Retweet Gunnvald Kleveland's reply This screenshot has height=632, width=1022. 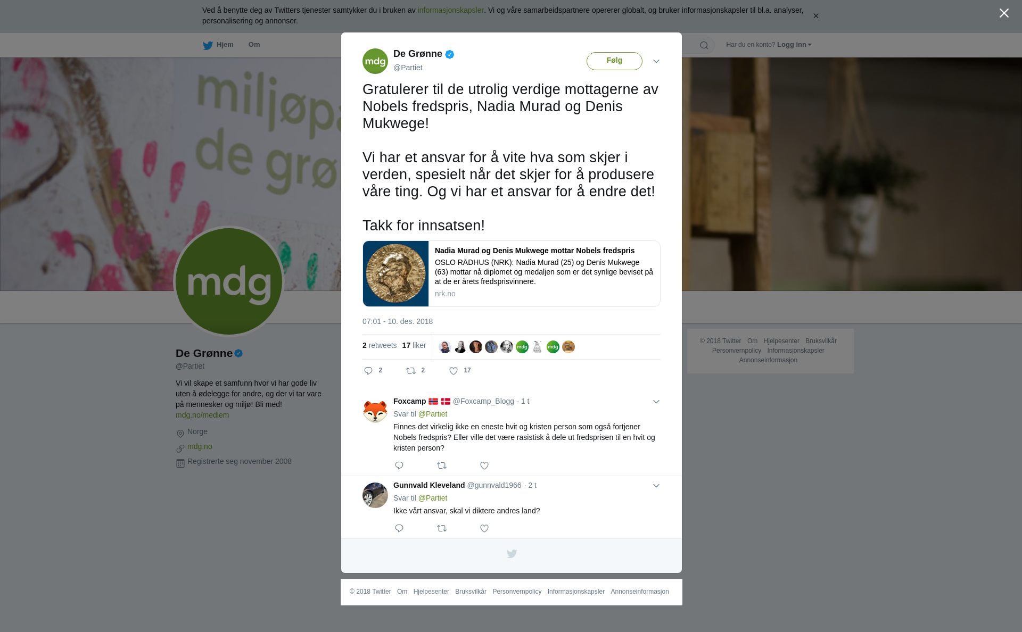tap(442, 528)
